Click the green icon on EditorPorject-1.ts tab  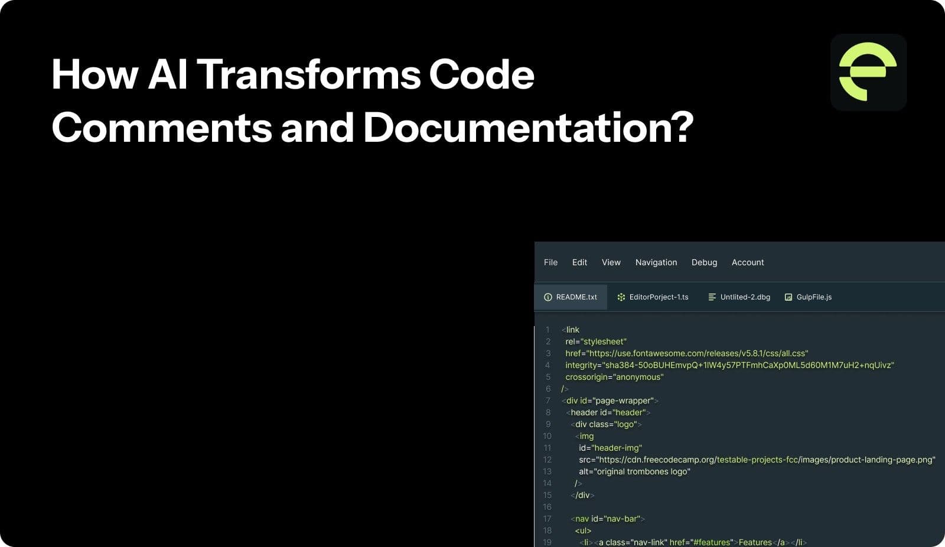pyautogui.click(x=621, y=297)
